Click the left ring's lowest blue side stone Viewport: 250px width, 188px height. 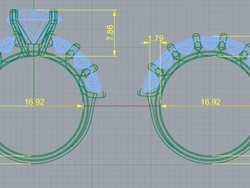tap(93, 83)
